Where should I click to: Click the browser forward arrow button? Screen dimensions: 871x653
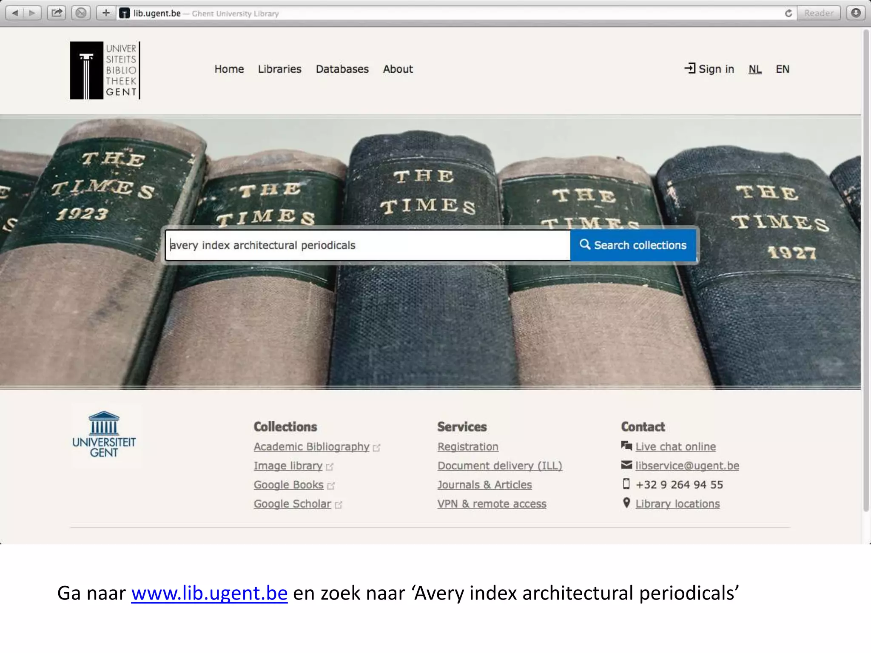32,13
